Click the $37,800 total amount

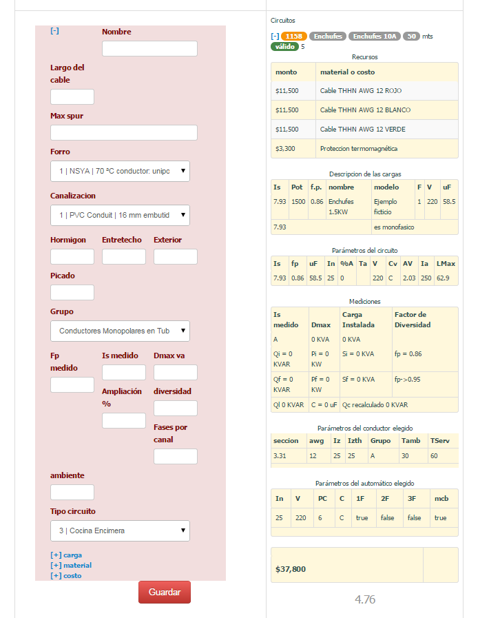coord(291,569)
